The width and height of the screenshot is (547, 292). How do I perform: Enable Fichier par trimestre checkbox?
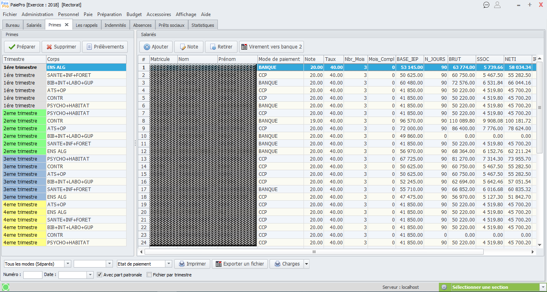point(149,275)
